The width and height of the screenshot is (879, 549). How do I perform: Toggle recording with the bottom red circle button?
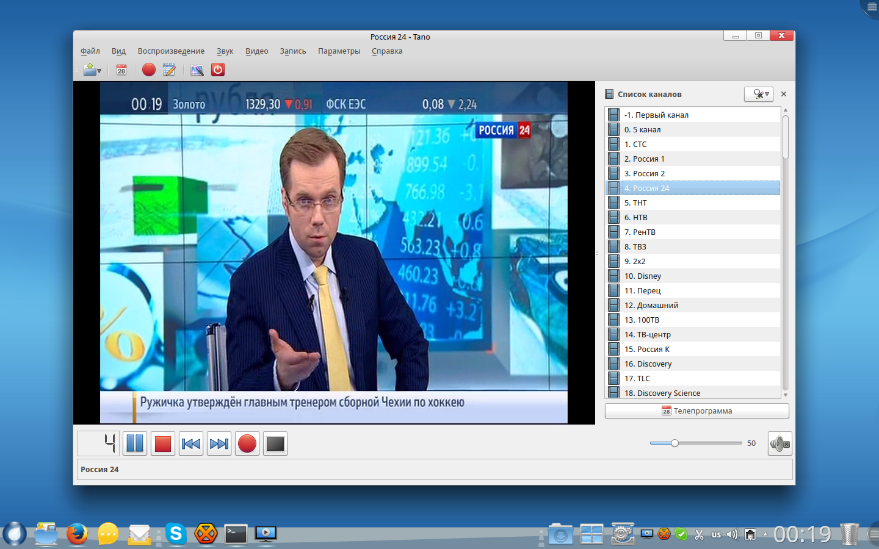click(x=247, y=444)
